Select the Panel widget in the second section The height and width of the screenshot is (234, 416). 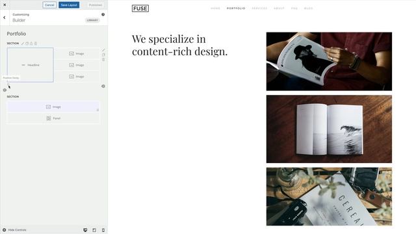tap(53, 118)
